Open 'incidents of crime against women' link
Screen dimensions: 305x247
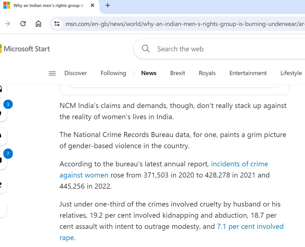pyautogui.click(x=164, y=169)
